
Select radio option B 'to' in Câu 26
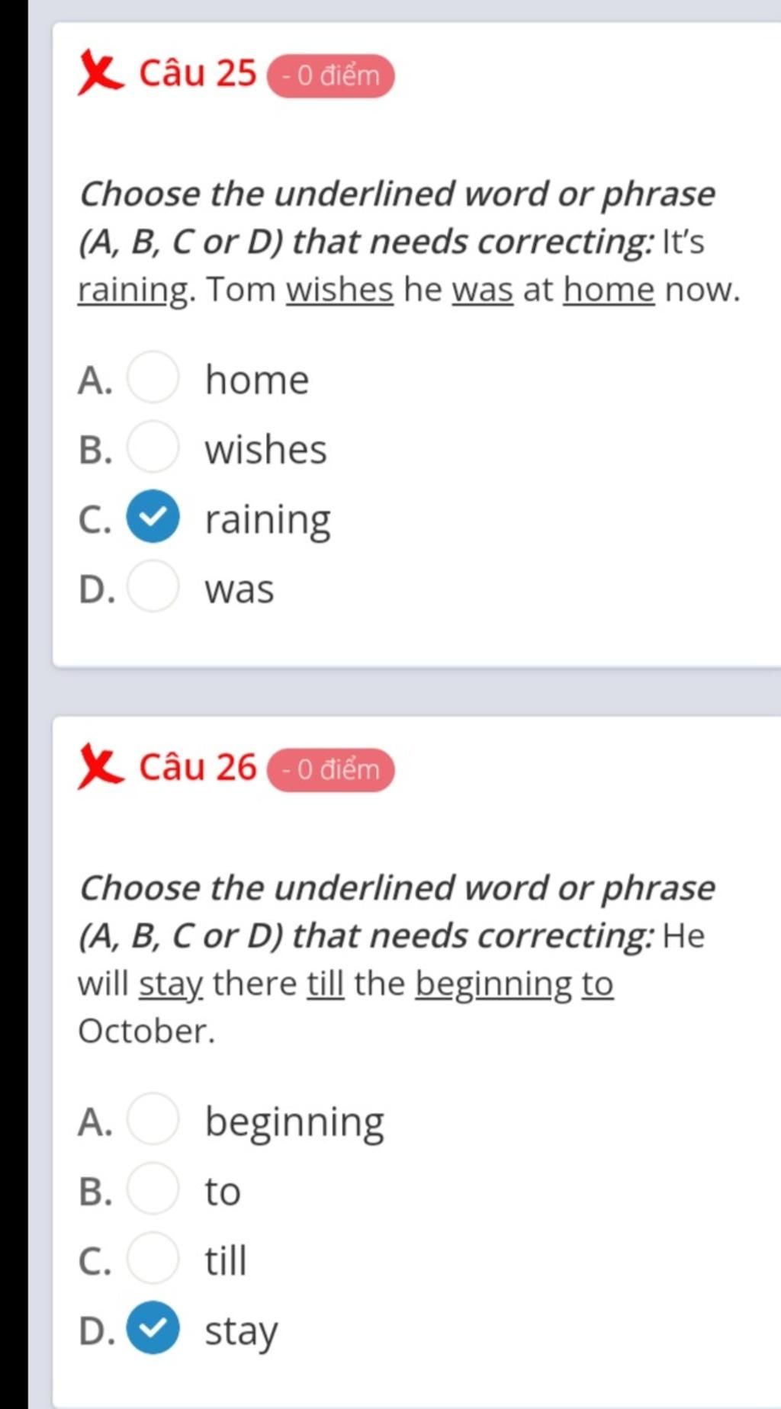[x=153, y=1189]
